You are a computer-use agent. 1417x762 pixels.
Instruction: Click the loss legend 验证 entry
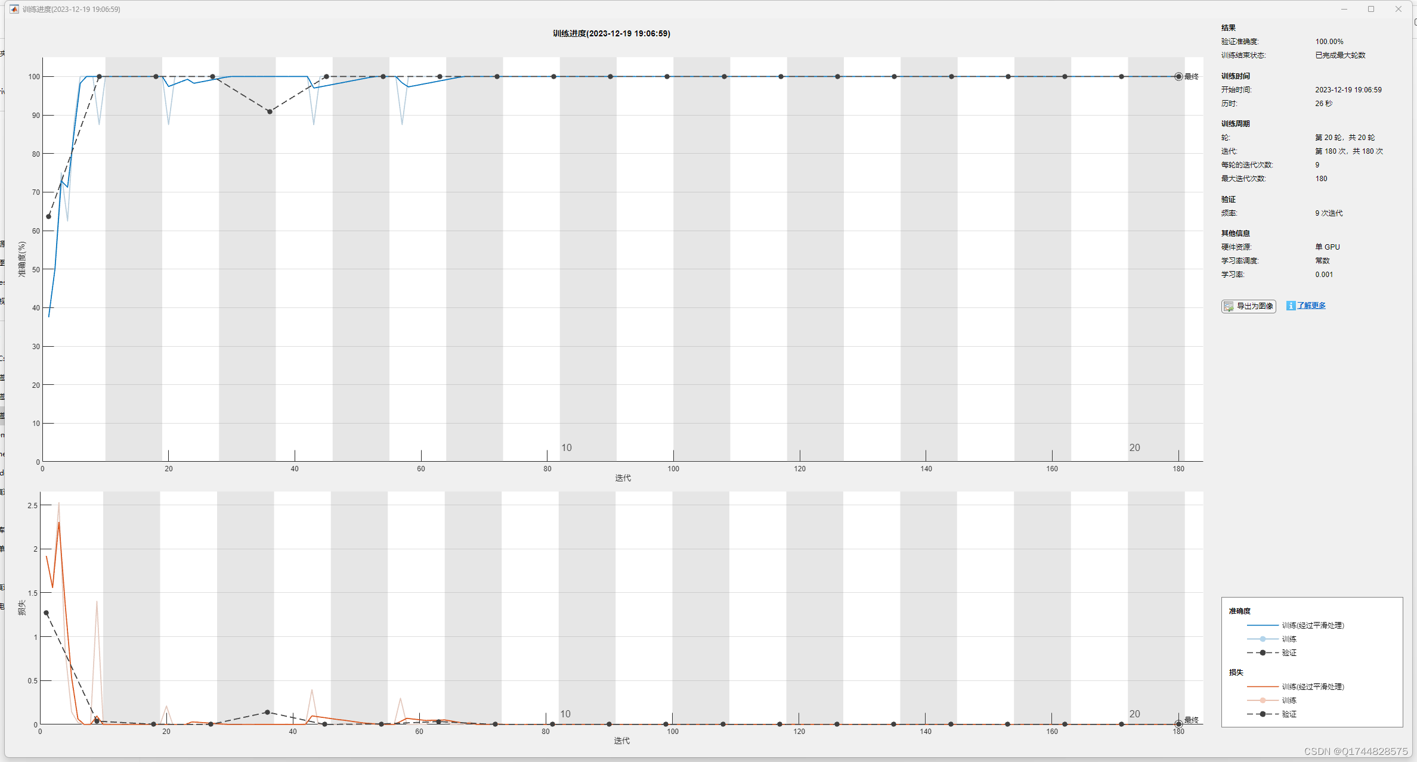[1271, 714]
